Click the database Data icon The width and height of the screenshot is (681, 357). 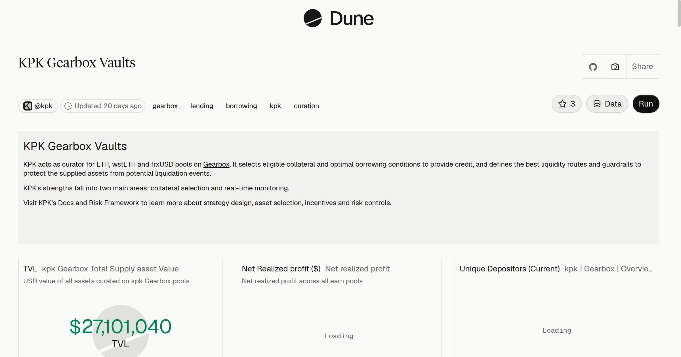(x=597, y=104)
